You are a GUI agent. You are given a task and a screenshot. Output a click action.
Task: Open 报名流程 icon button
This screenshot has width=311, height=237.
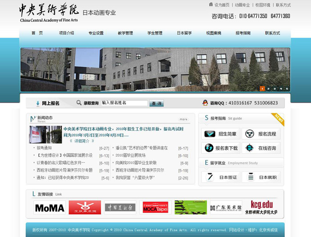pos(250,134)
